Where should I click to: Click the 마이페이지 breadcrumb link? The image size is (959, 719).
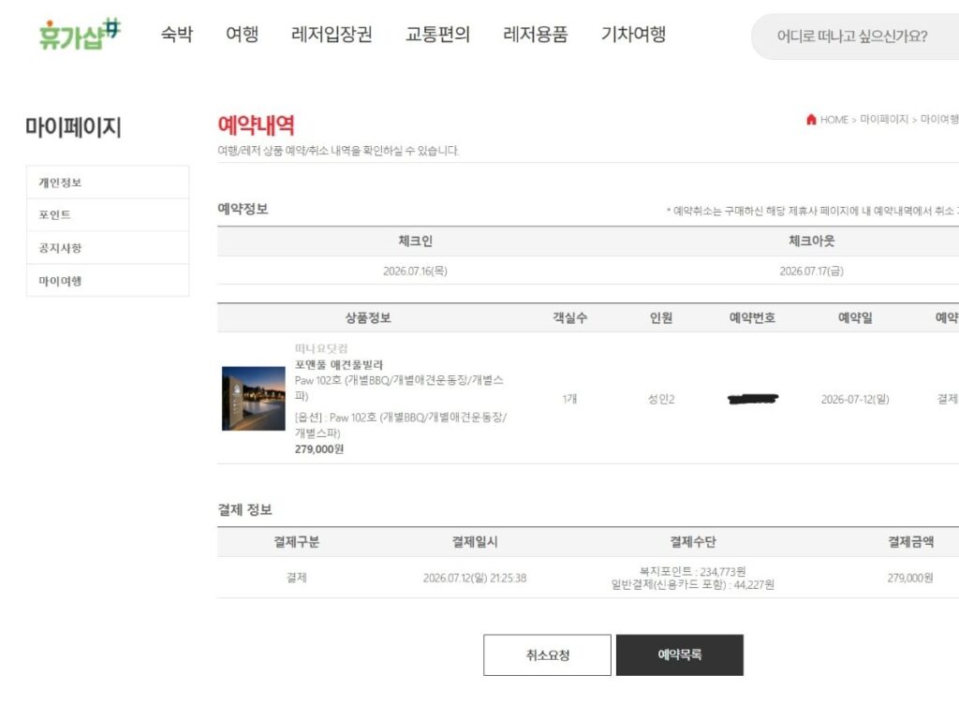coord(884,119)
